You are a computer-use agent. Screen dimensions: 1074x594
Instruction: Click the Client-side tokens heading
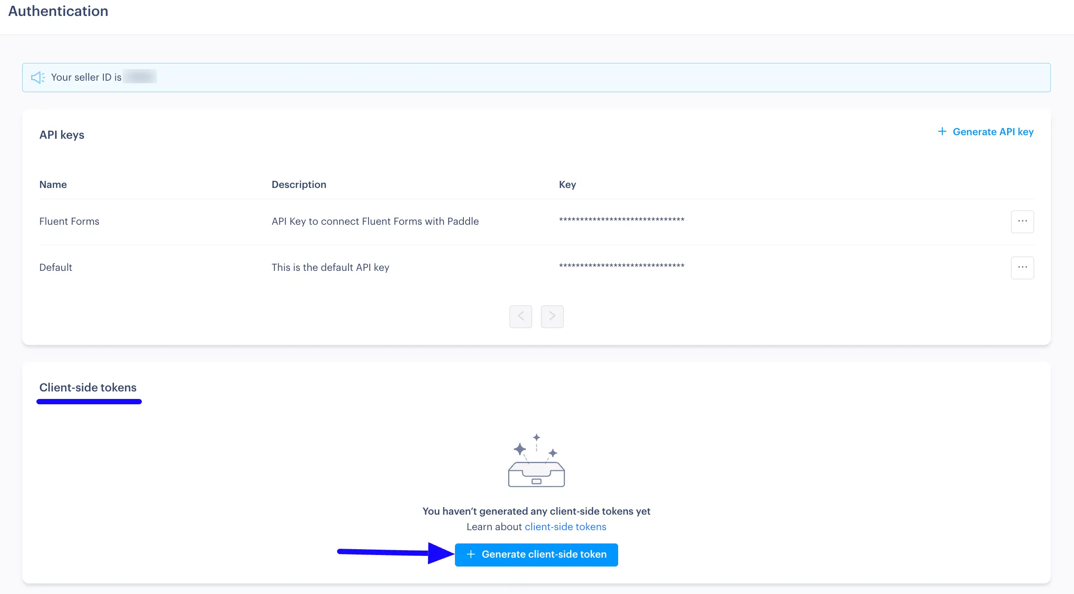point(88,387)
